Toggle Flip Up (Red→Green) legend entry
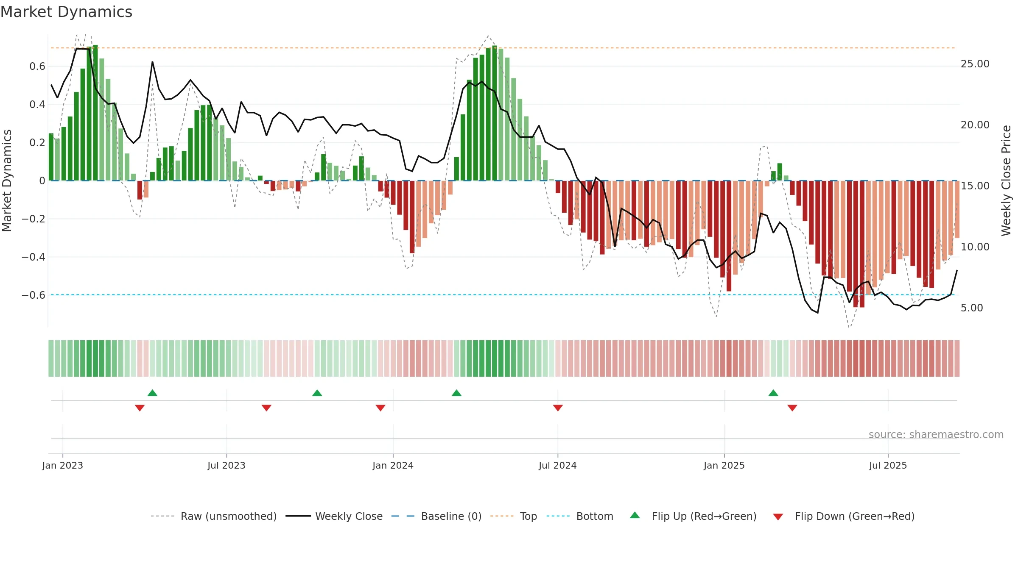 (x=693, y=516)
